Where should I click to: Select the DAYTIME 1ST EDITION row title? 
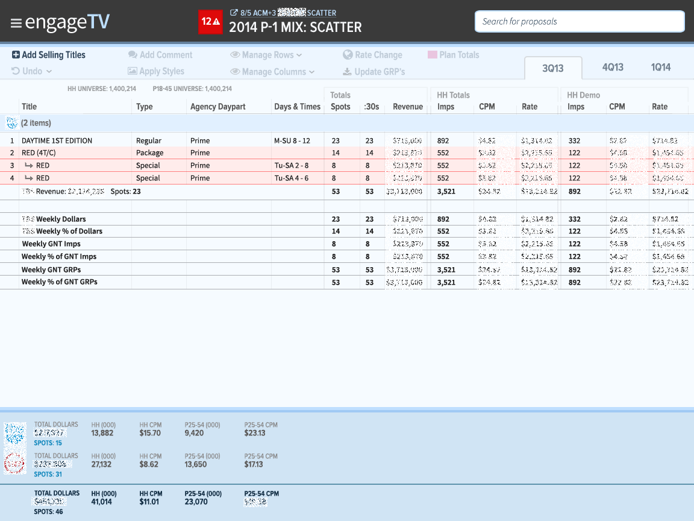(x=57, y=141)
